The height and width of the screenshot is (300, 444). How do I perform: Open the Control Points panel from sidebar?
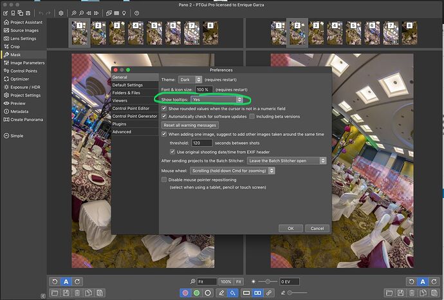point(23,71)
